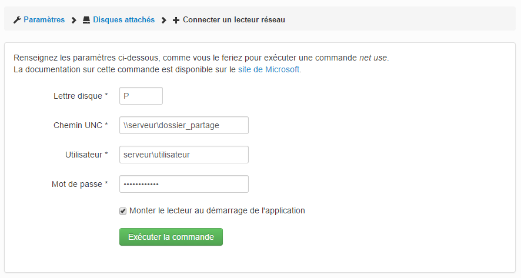The image size is (521, 278).
Task: Click the Lettre disque label
Action: (81, 96)
